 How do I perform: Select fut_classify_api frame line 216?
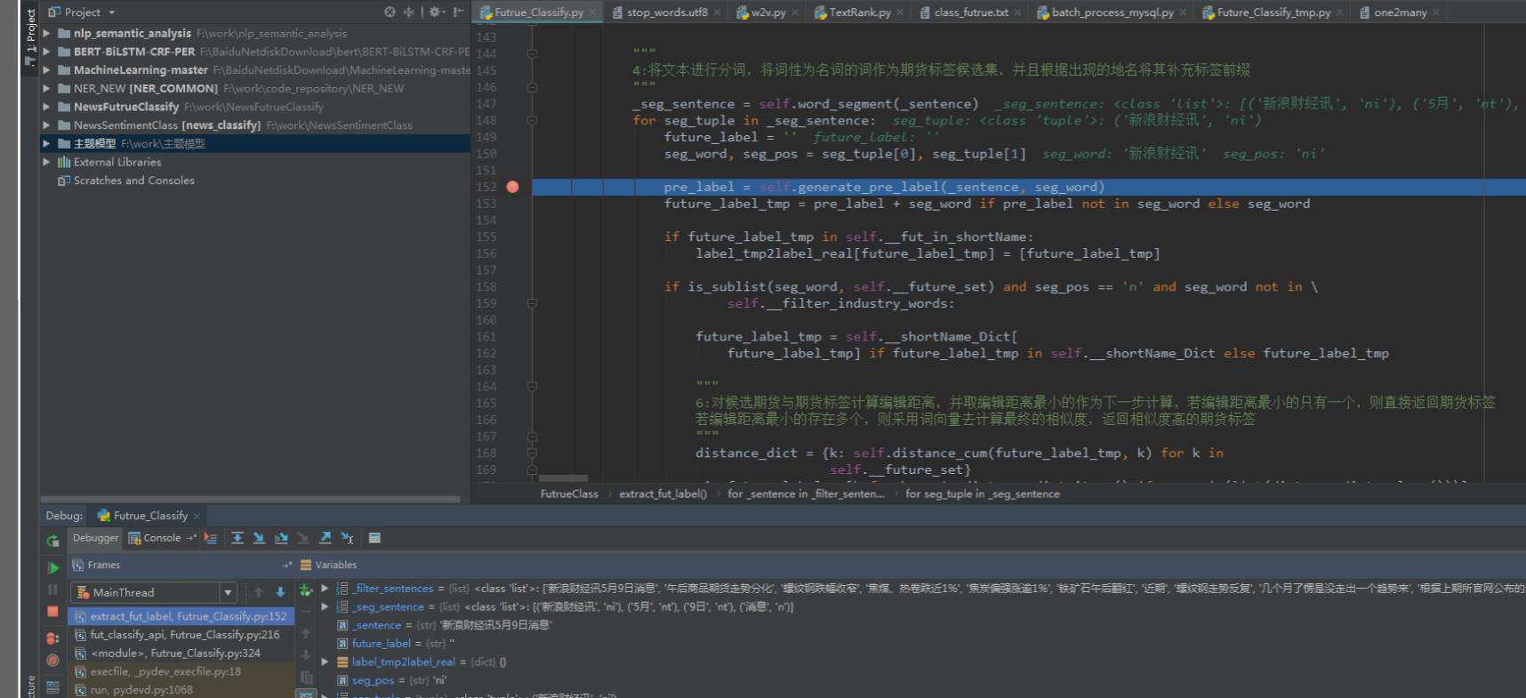pyautogui.click(x=181, y=635)
